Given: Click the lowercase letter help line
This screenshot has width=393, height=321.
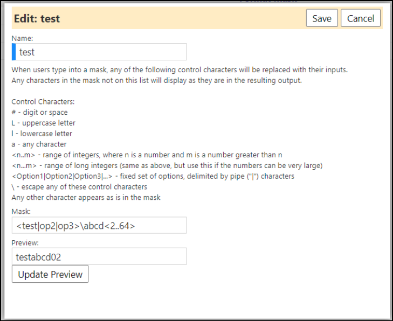Looking at the screenshot, I should tap(42, 134).
